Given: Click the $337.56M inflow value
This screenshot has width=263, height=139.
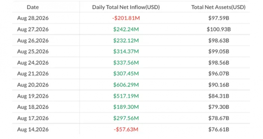Looking at the screenshot, I should tap(126, 63).
